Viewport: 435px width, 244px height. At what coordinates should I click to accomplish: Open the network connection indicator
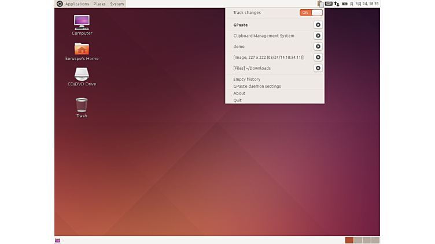tap(337, 4)
